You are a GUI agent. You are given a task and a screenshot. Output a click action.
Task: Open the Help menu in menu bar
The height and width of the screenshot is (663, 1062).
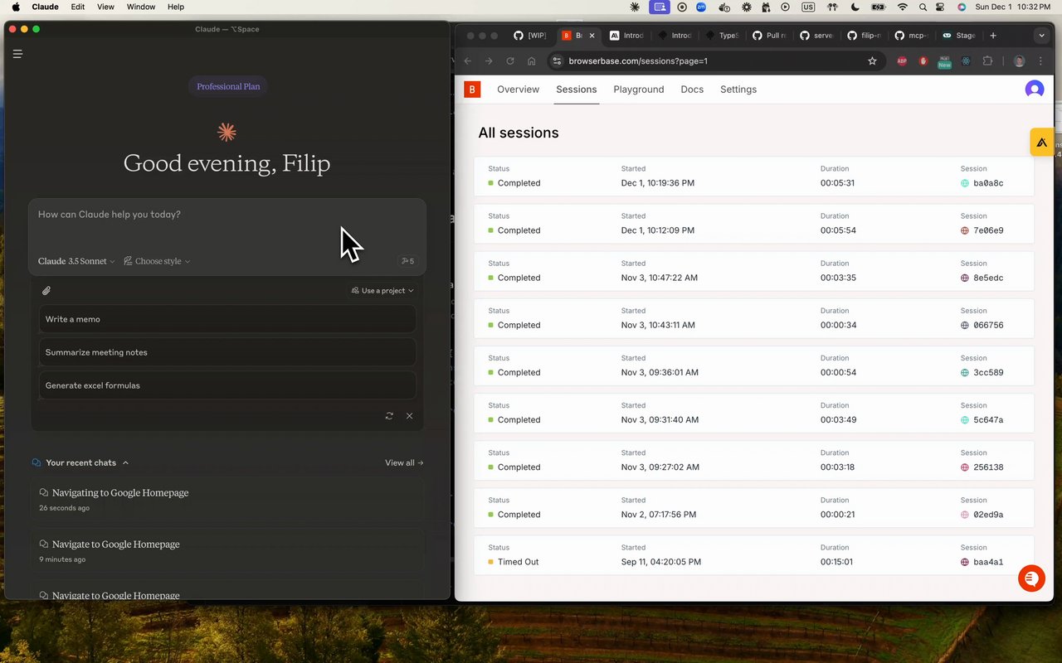point(176,7)
